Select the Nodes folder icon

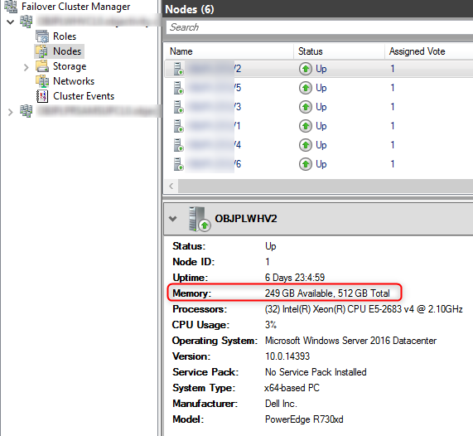tap(41, 51)
